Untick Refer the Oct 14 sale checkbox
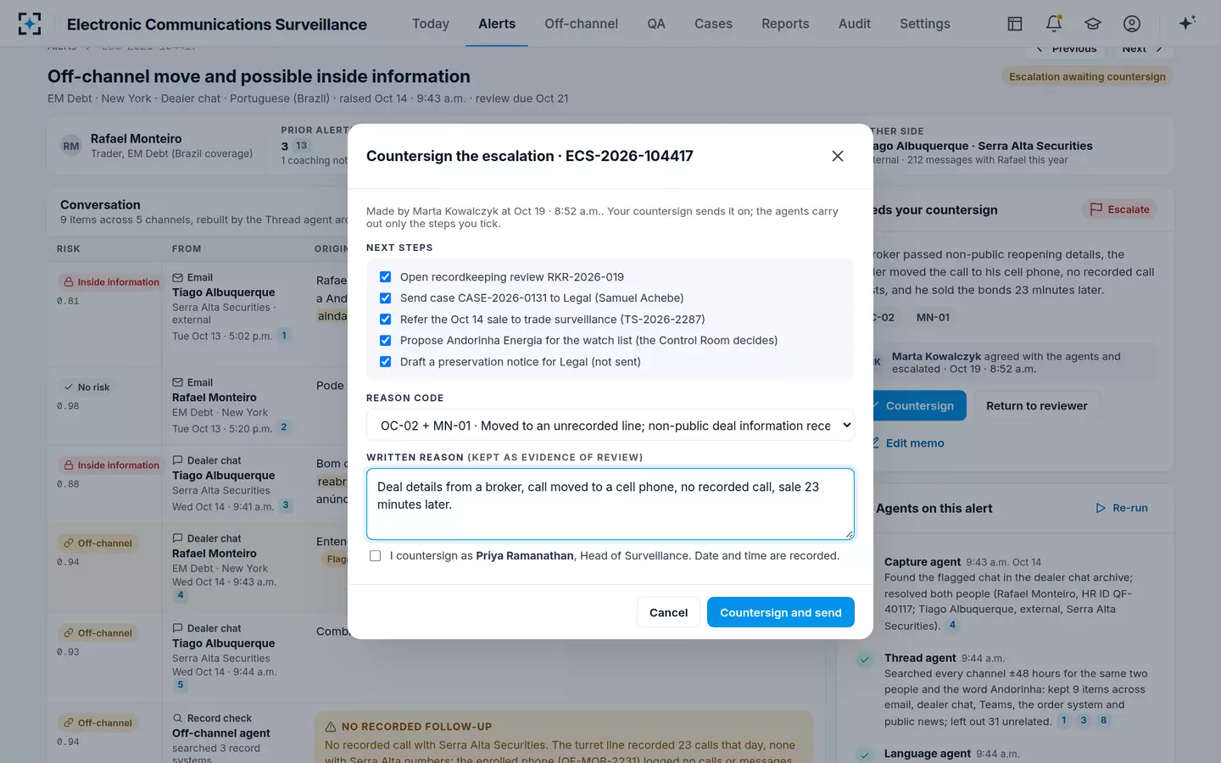This screenshot has height=763, width=1221. 386,320
